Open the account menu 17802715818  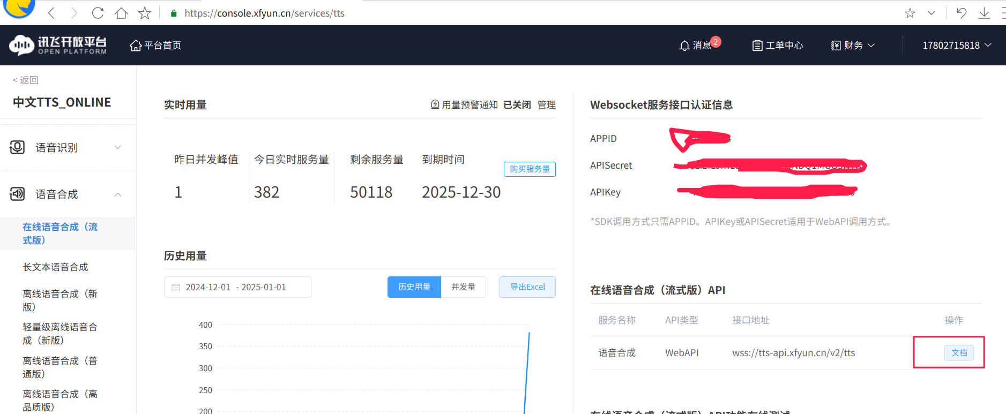[x=957, y=46]
